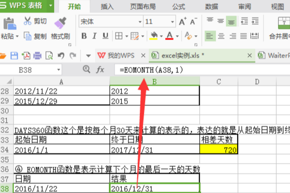Image resolution: width=290 pixels, height=193 pixels.
Task: Open the font name dropdown
Action: 140,22
